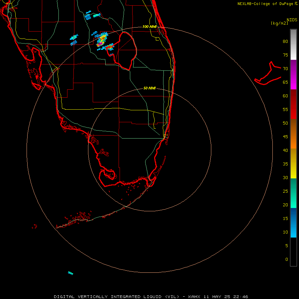Click the Bahamas island outline at right edge
The image size is (299, 299).
268,73
